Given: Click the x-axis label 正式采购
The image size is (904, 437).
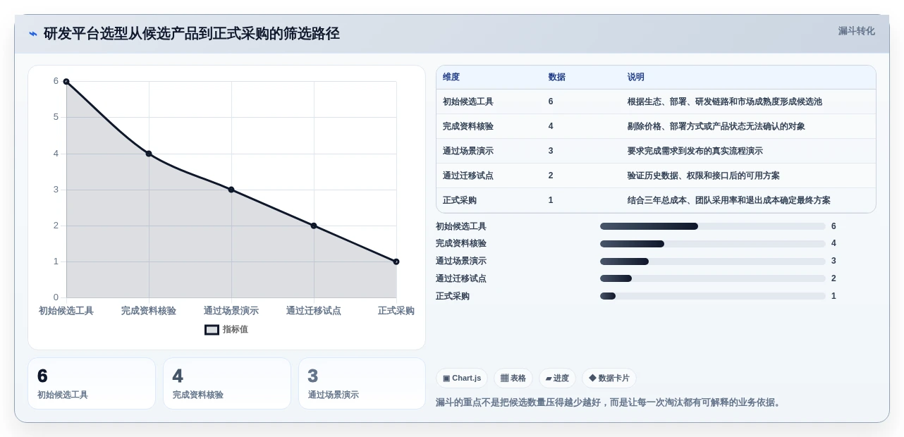Looking at the screenshot, I should 396,311.
